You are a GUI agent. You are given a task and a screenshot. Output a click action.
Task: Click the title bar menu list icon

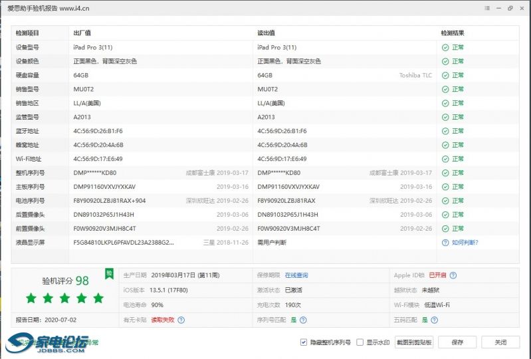point(487,8)
